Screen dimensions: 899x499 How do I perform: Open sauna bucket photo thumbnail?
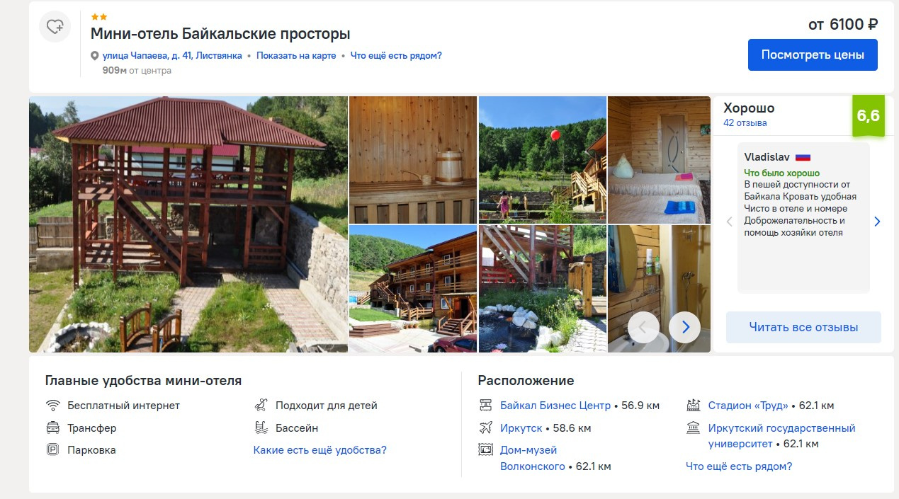[413, 160]
